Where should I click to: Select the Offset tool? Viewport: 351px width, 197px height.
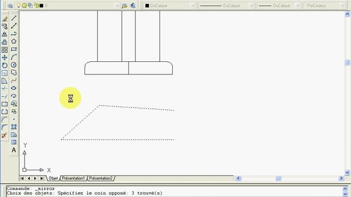4,42
